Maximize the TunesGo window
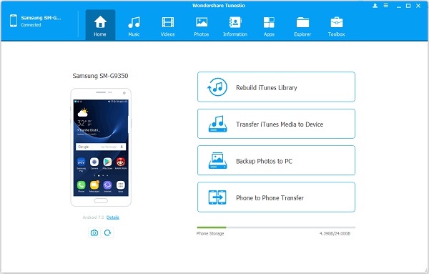This screenshot has height=274, width=429. 408,6
